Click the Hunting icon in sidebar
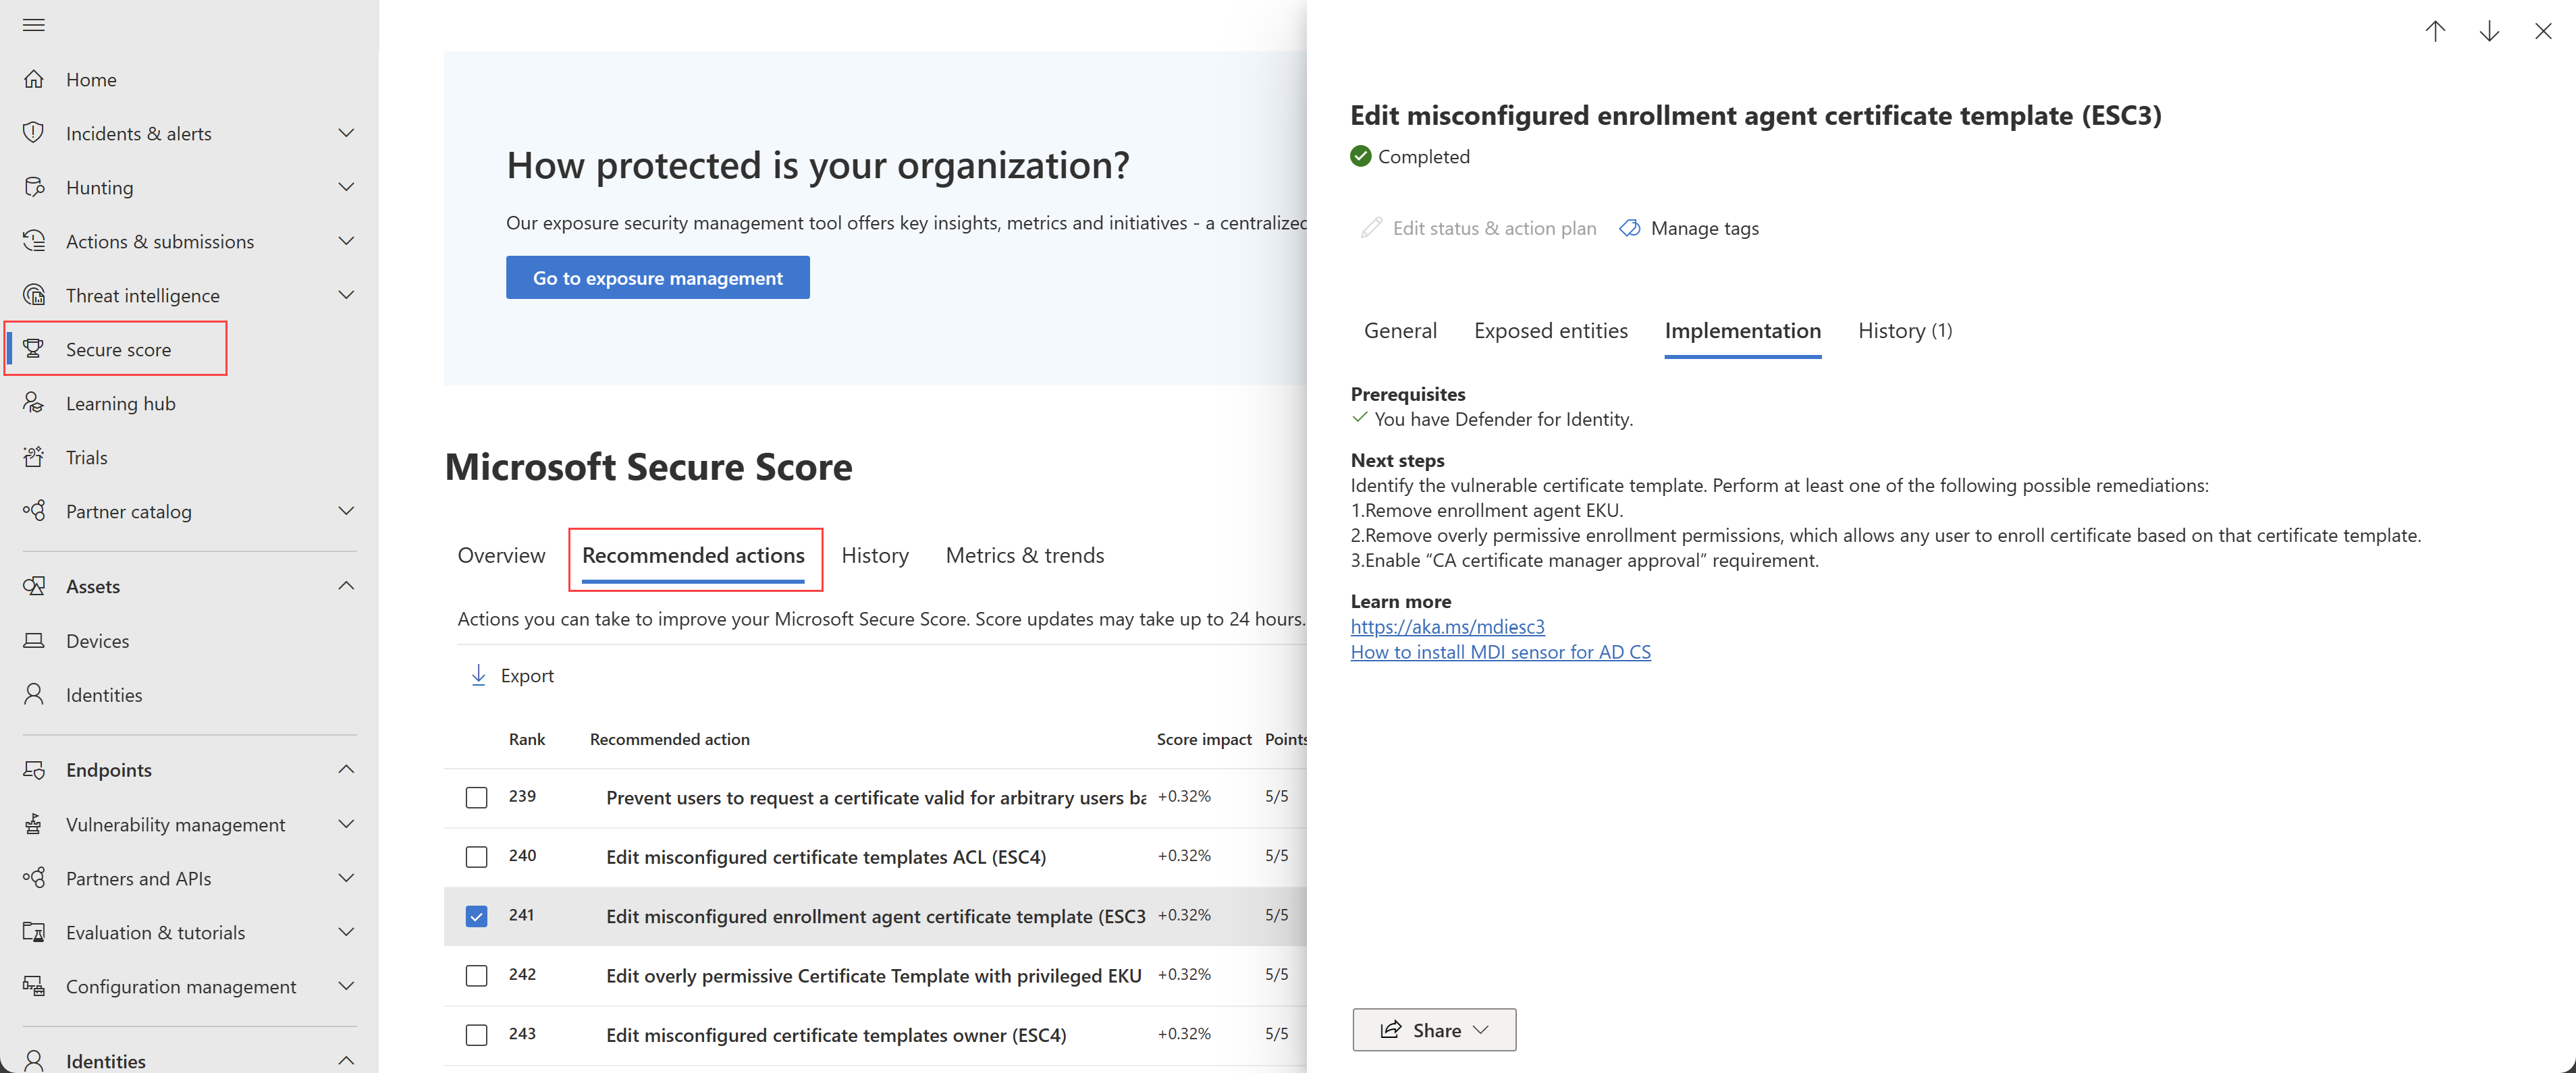Screen dimensions: 2576x1073 [34, 187]
